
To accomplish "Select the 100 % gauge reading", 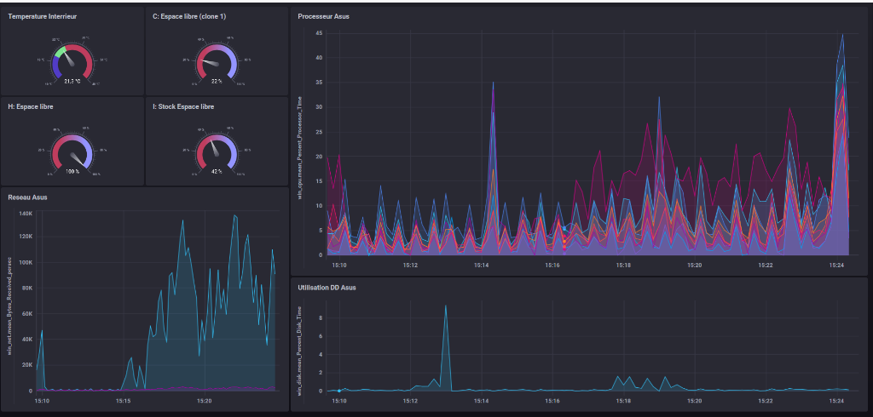I will pos(72,171).
